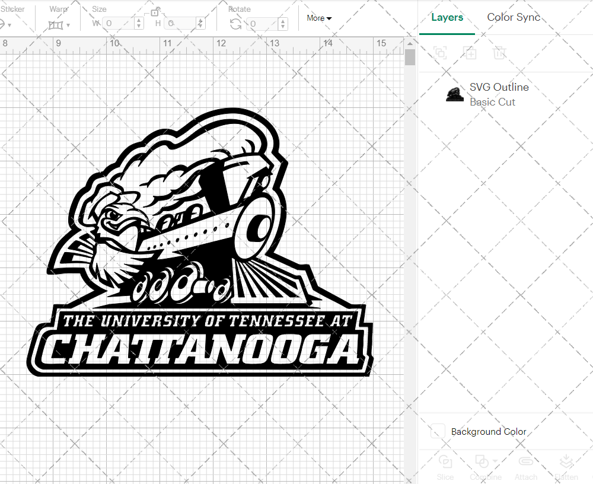
Task: Click the Attach icon
Action: 526,461
